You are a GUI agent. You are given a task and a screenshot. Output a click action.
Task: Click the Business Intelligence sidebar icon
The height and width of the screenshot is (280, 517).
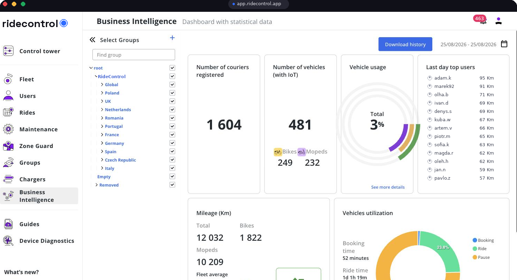(x=8, y=196)
